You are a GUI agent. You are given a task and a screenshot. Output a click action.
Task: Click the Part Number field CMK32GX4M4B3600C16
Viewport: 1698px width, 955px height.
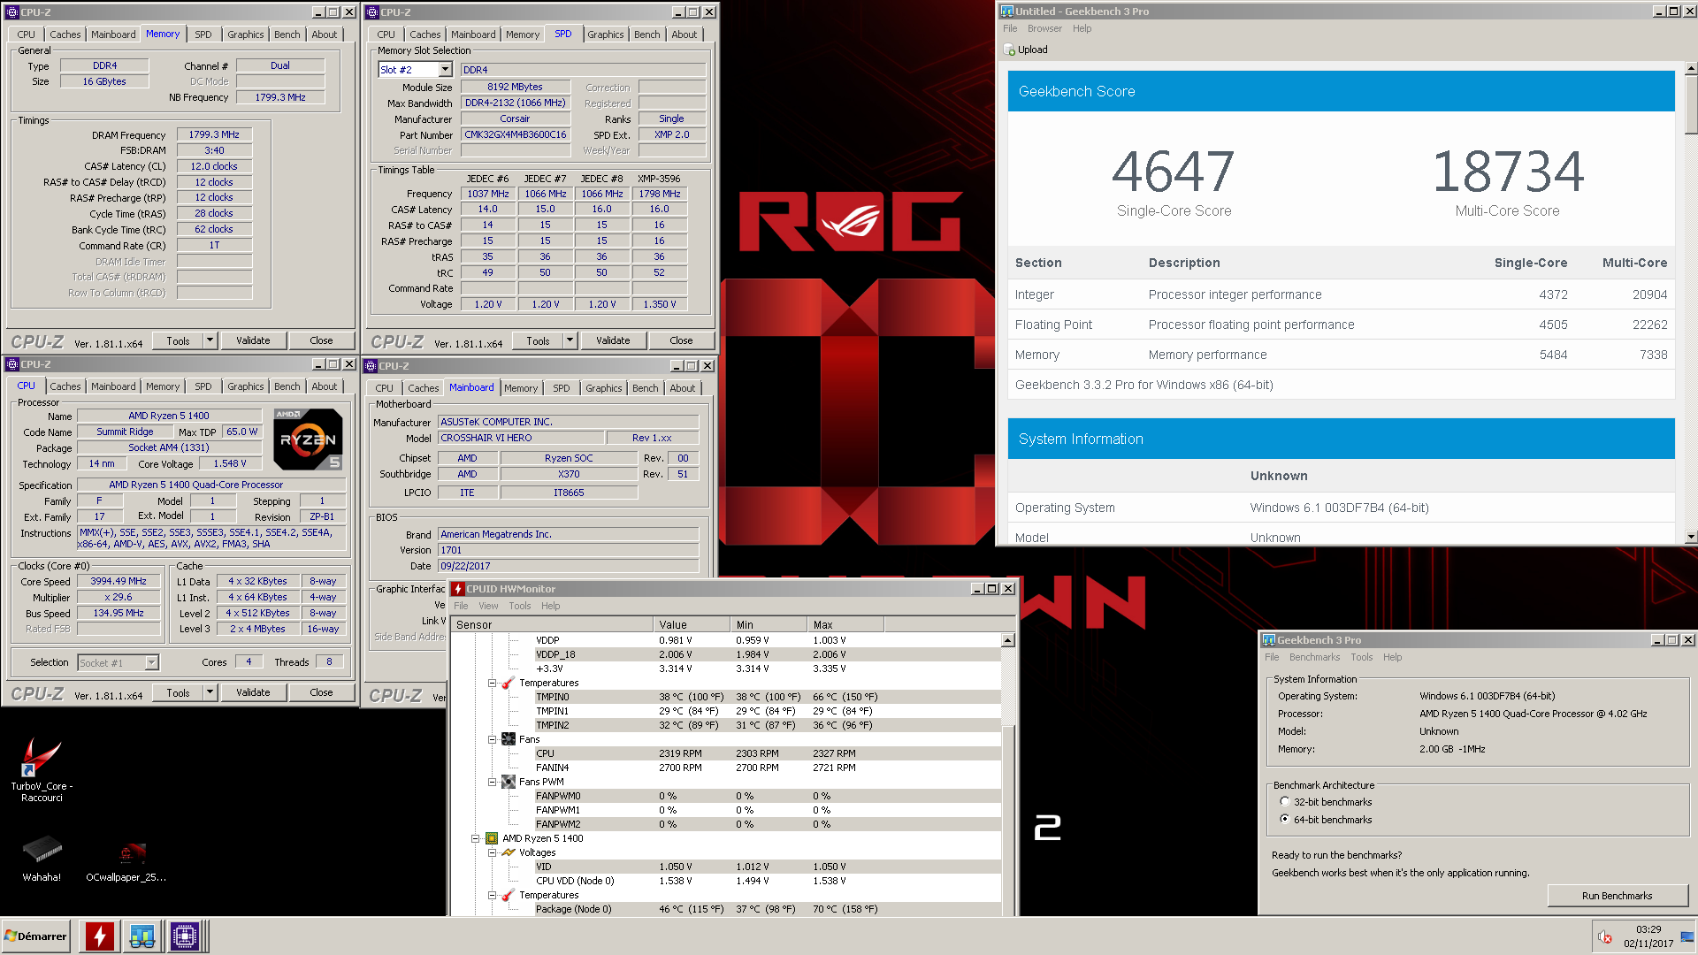coord(516,134)
